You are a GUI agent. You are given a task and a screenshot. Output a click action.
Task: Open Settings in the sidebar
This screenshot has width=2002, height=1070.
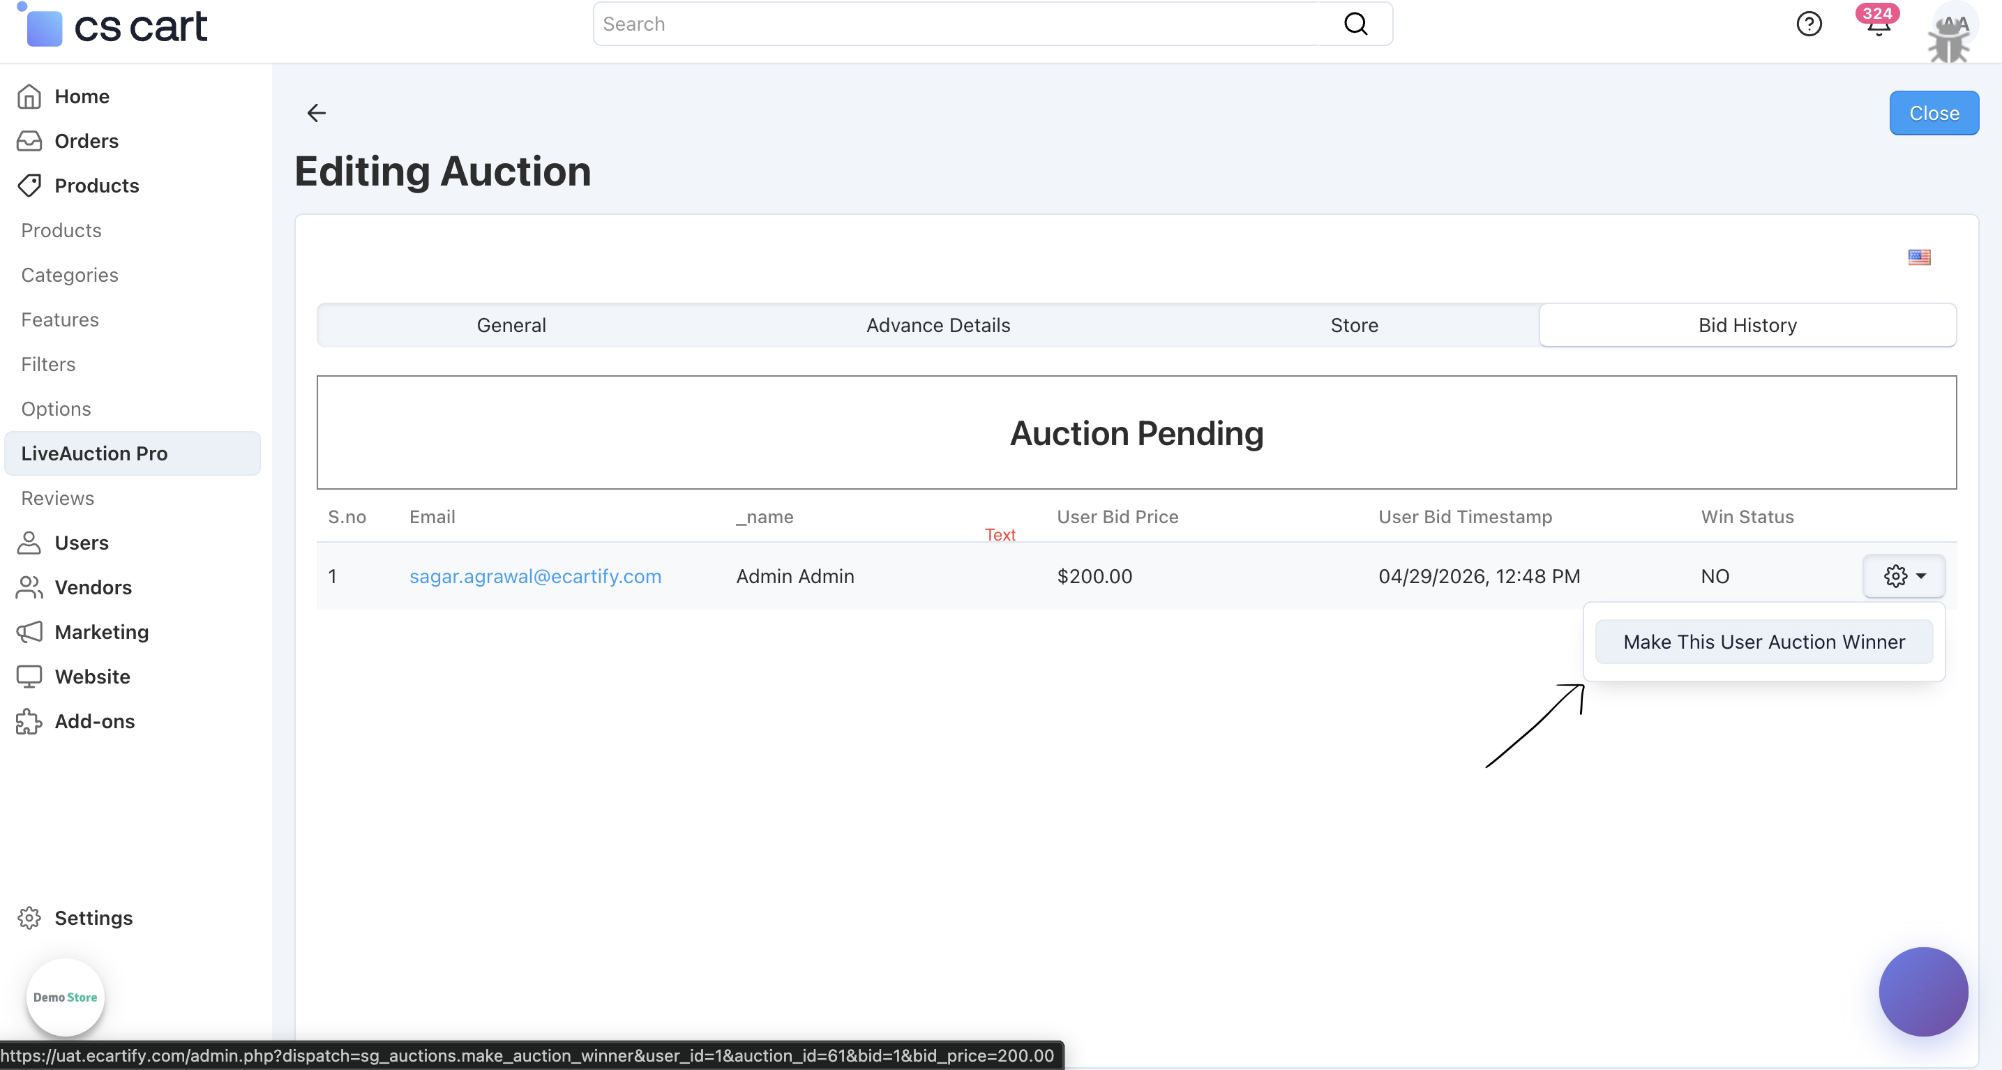tap(93, 918)
